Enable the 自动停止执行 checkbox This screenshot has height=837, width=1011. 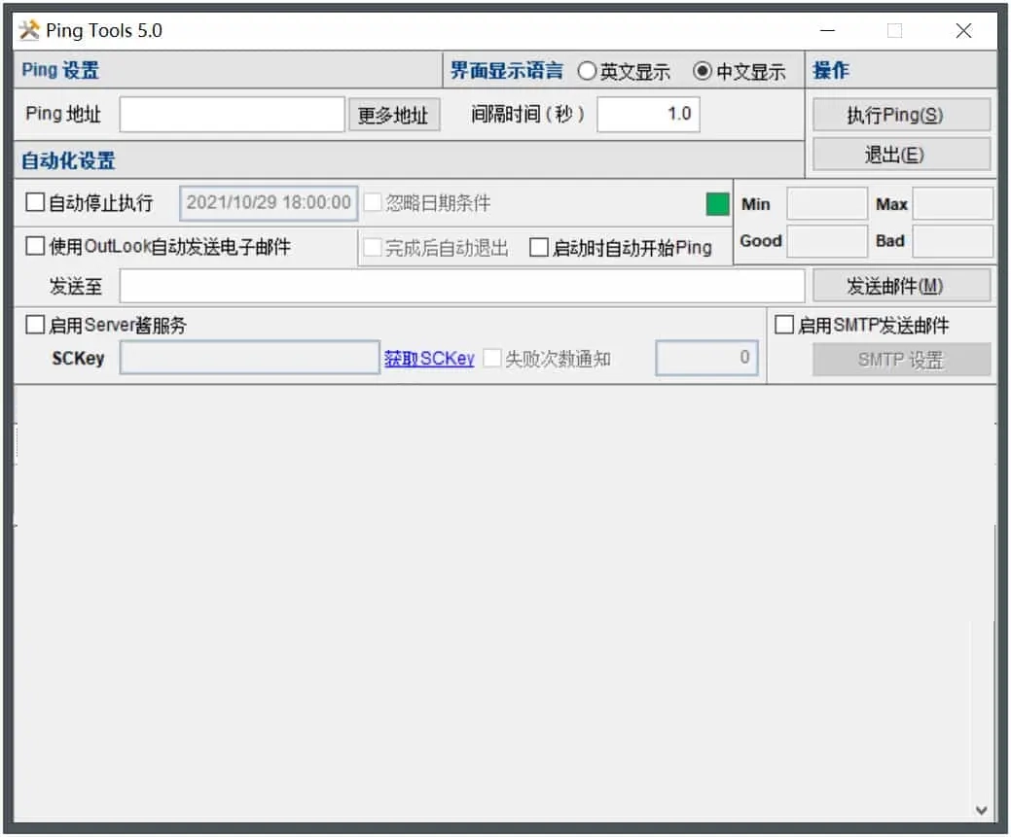[36, 203]
